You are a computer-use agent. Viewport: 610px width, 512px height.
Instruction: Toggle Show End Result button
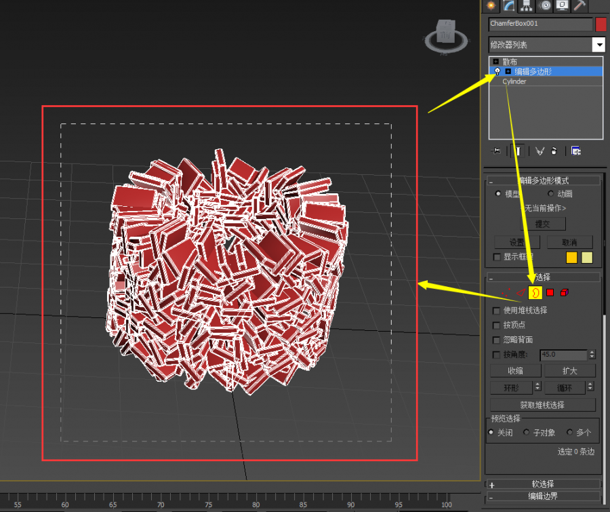pyautogui.click(x=518, y=151)
